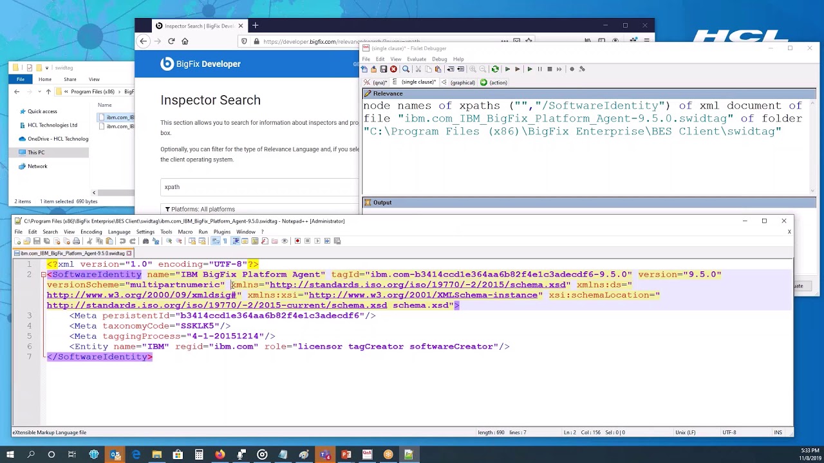Toggle Show All Characters in Notepad++
This screenshot has height=463, width=824.
225,241
